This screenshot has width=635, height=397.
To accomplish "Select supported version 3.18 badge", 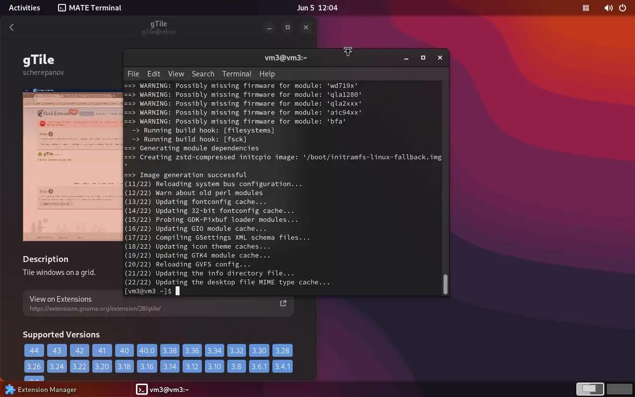I will 124,366.
